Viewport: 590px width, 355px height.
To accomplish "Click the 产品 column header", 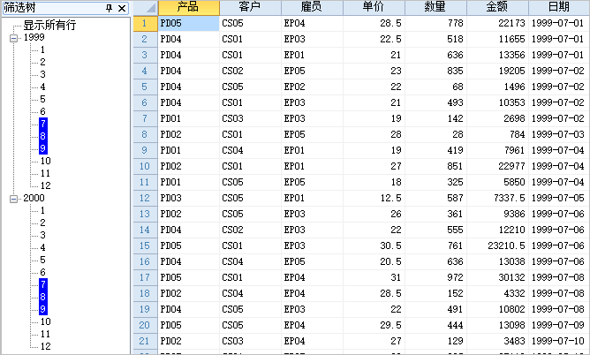I will [188, 7].
